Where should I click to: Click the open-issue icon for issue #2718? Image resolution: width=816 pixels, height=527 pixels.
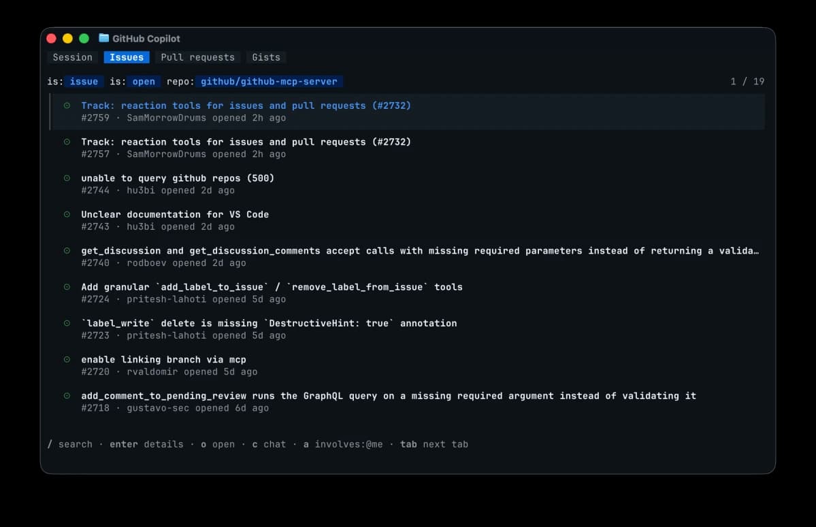tap(67, 396)
